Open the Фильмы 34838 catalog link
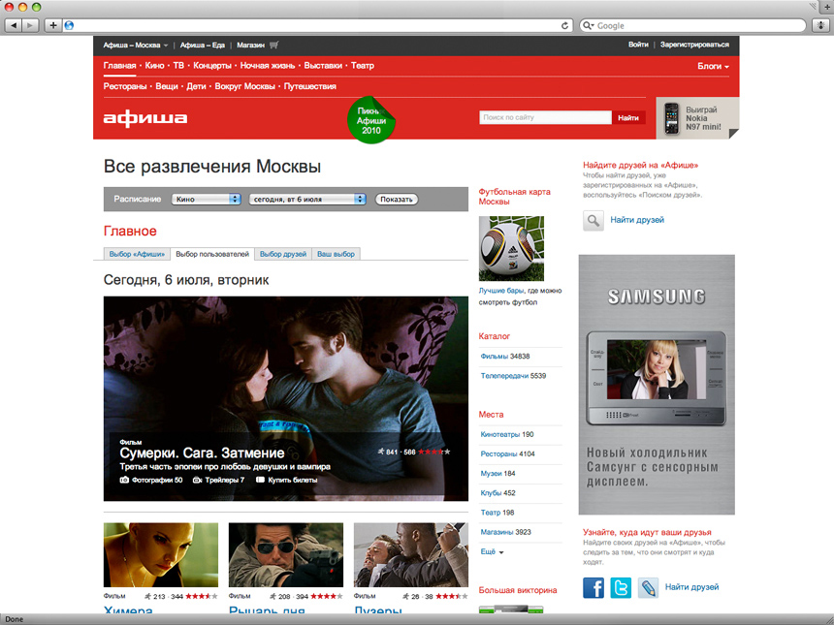The height and width of the screenshot is (625, 834). coord(504,357)
